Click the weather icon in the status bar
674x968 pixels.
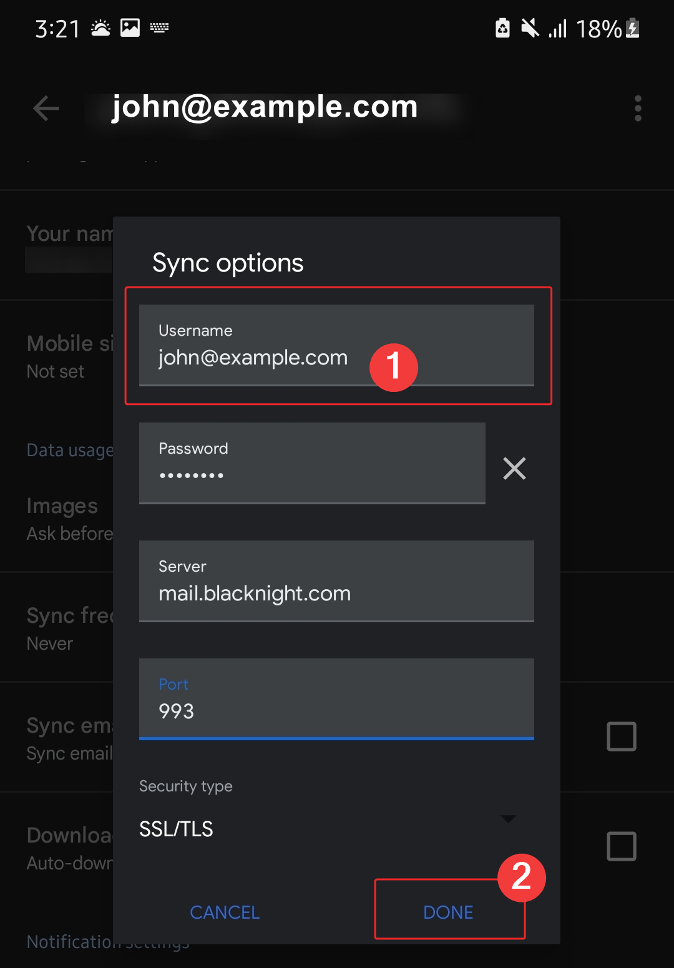click(99, 27)
